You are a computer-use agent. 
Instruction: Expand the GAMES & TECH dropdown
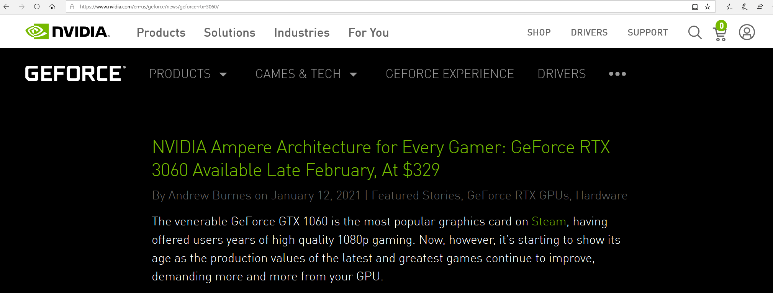(306, 74)
